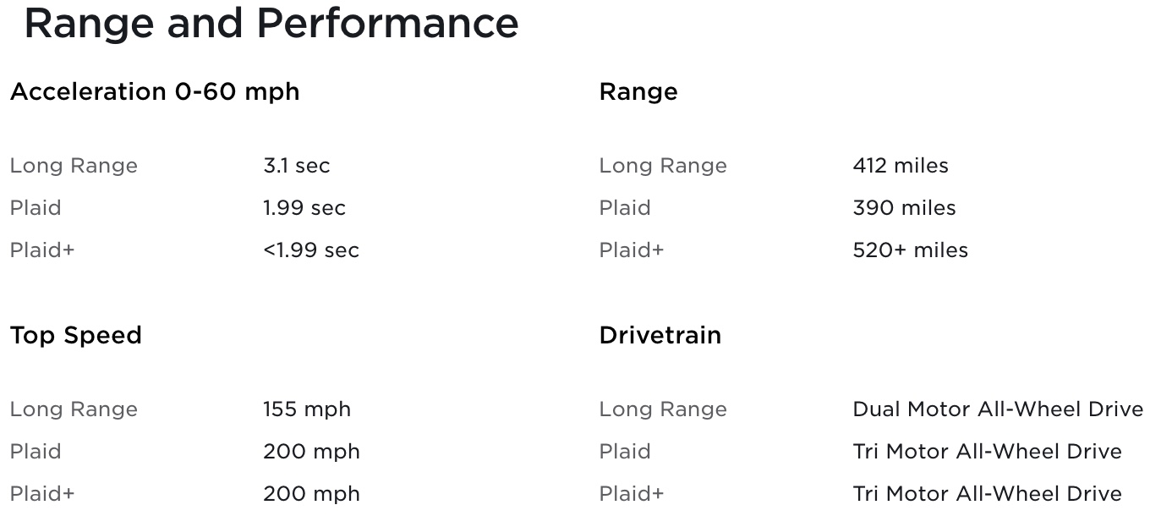Click the <1.99 sec Plaid+ acceleration value
The height and width of the screenshot is (516, 1172).
click(310, 250)
